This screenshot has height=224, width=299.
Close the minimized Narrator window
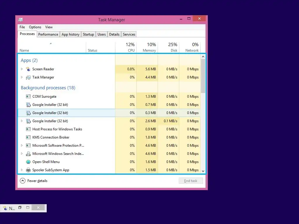pyautogui.click(x=38, y=207)
